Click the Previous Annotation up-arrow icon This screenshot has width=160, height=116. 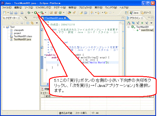pyautogui.click(x=99, y=13)
